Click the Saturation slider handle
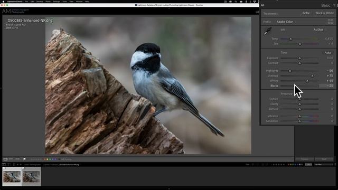Viewport: 338px width, 190px height. pyautogui.click(x=299, y=121)
